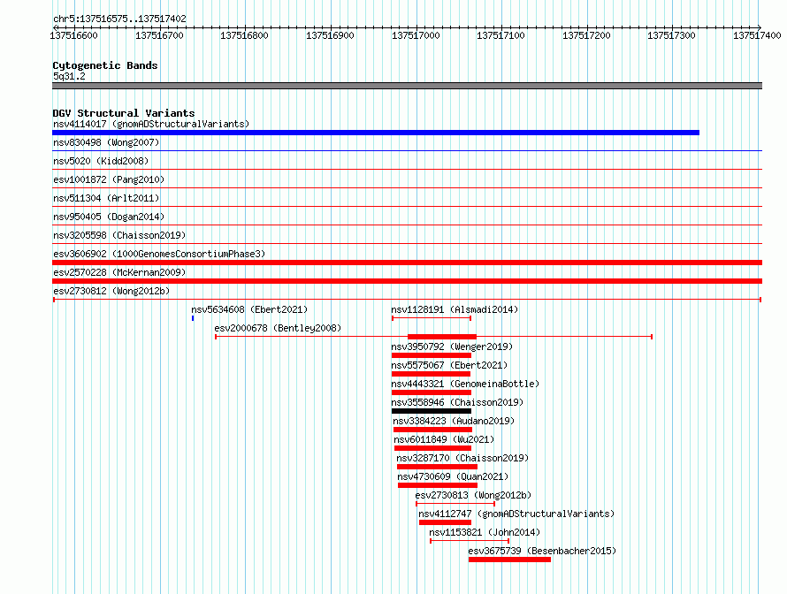Select the thick segment of esv2000678 bar
This screenshot has width=787, height=594.
[x=442, y=337]
